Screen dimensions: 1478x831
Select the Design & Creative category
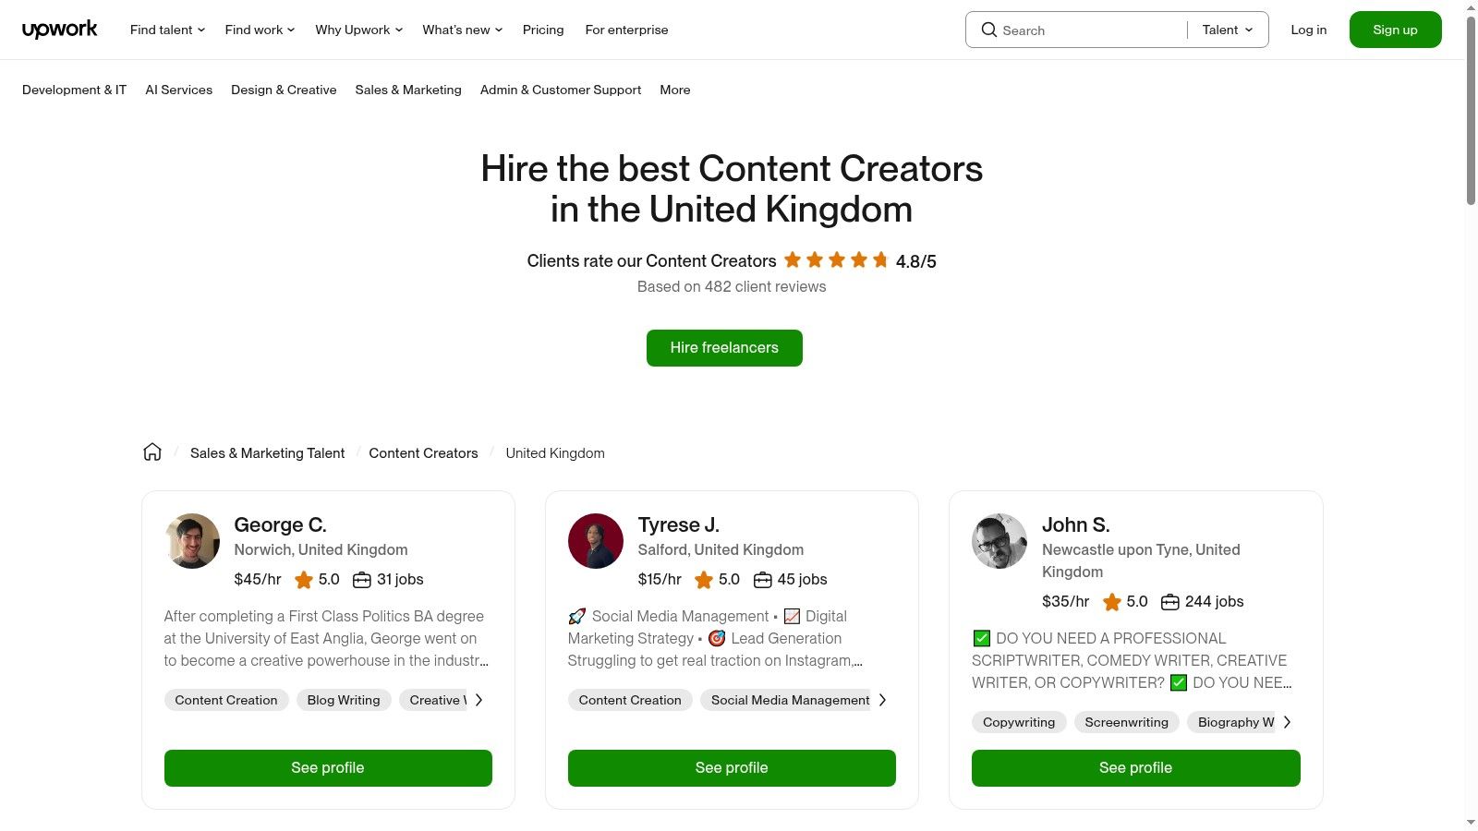[x=284, y=90]
